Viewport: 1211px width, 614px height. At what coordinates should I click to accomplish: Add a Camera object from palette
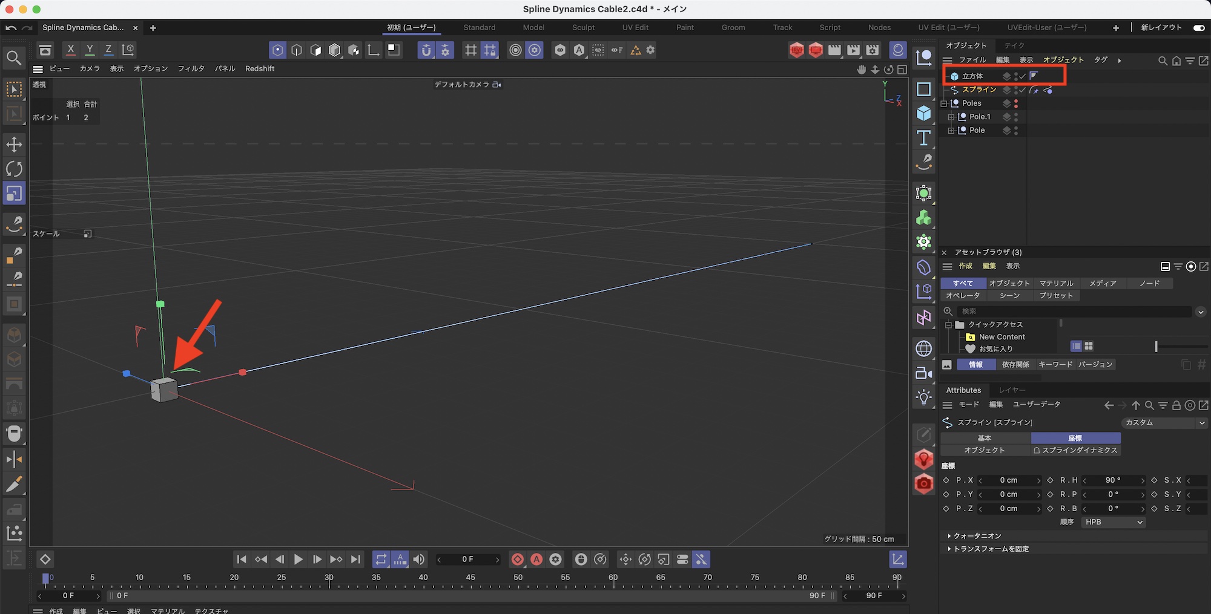(x=923, y=373)
